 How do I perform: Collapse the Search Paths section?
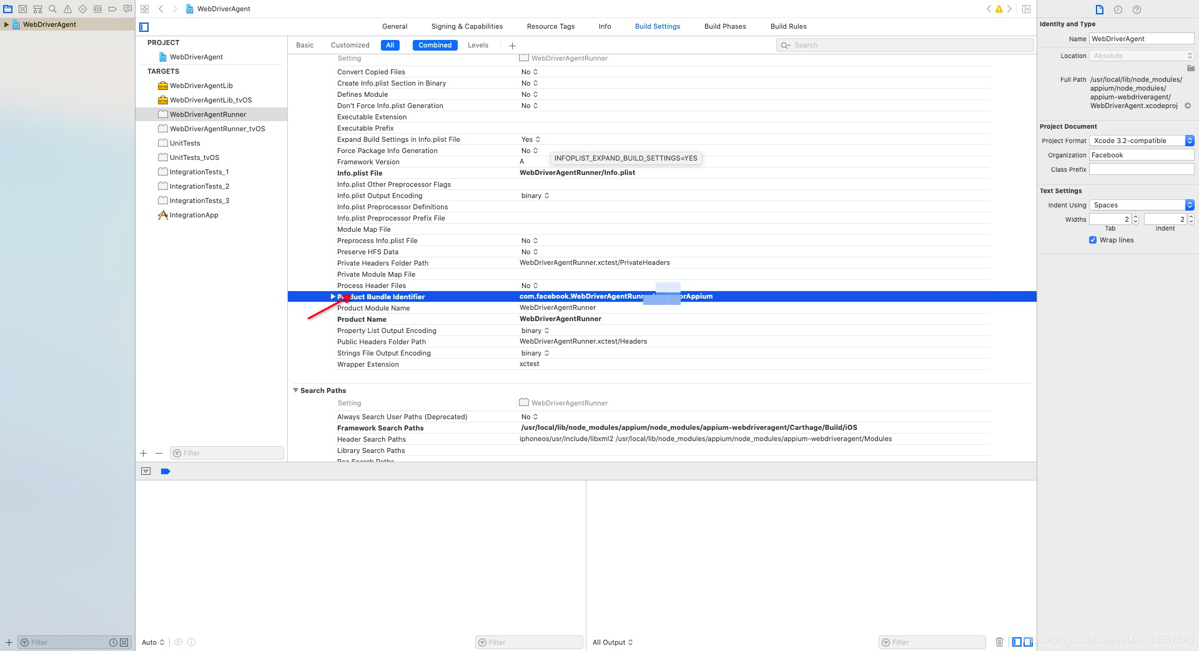295,390
